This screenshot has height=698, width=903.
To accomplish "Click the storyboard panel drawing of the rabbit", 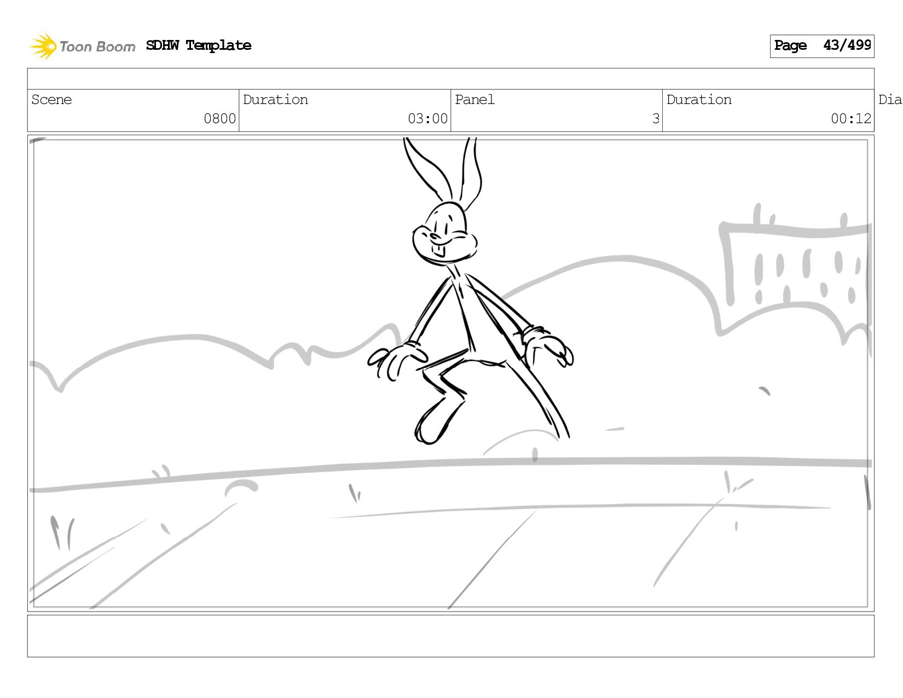I will (450, 373).
